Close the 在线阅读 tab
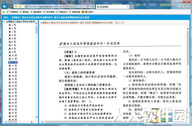Viewport: 192px width, 126px height. click(x=128, y=7)
